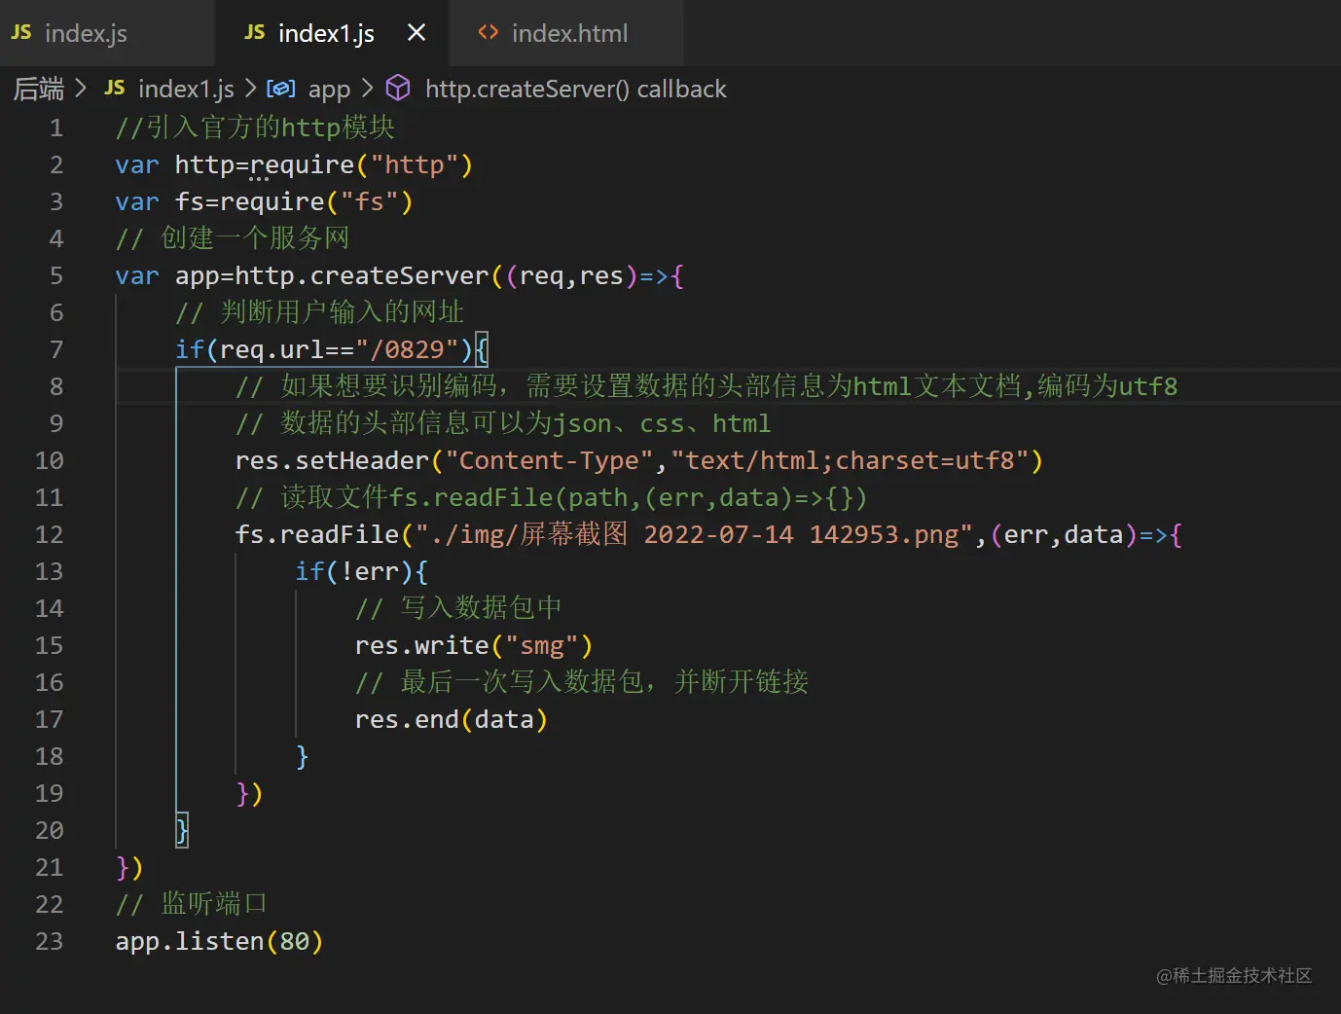Click setHeader on line 10
Image resolution: width=1341 pixels, height=1014 pixels.
[362, 460]
